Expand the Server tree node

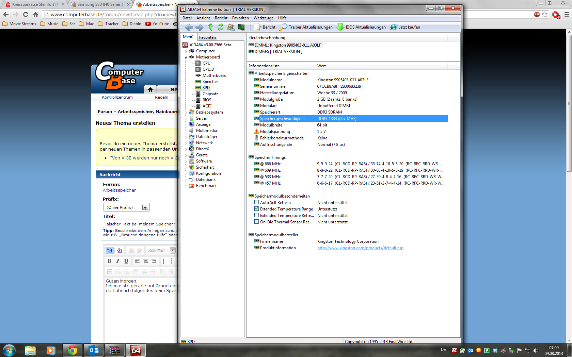pos(186,119)
